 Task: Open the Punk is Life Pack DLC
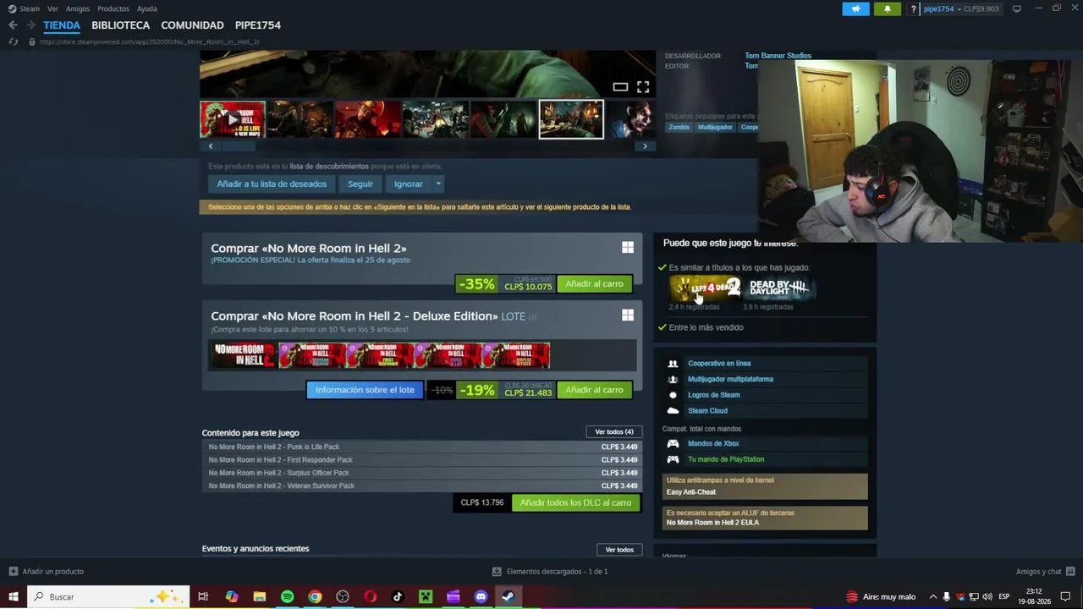(x=422, y=447)
